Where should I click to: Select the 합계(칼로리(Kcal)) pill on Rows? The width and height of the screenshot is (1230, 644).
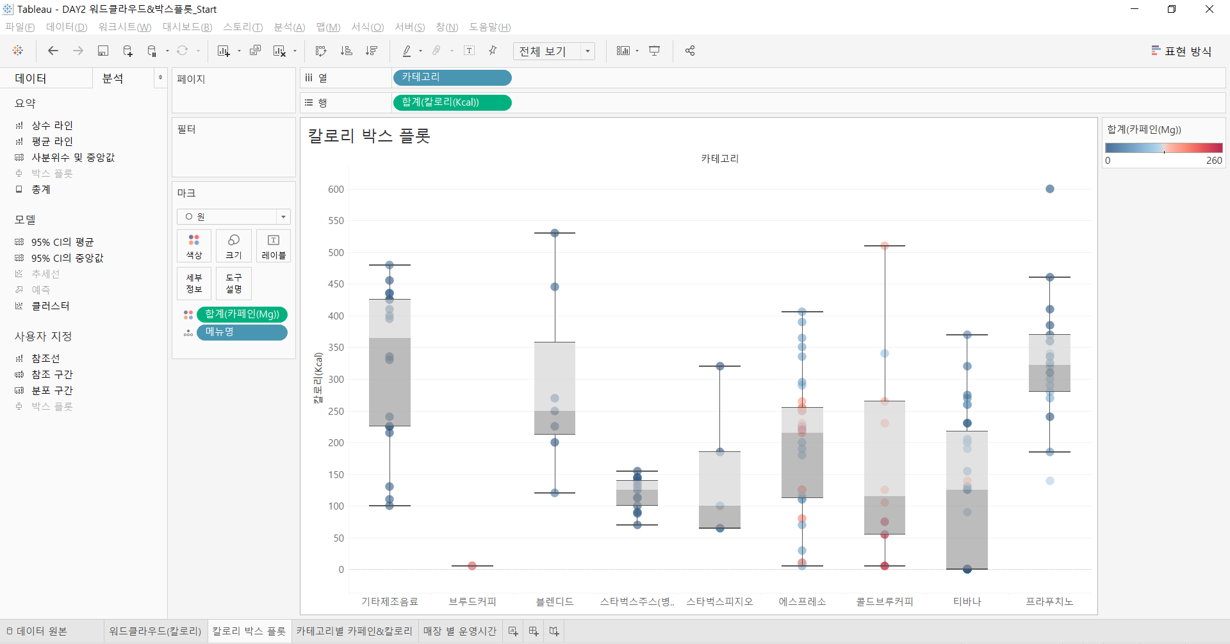452,102
